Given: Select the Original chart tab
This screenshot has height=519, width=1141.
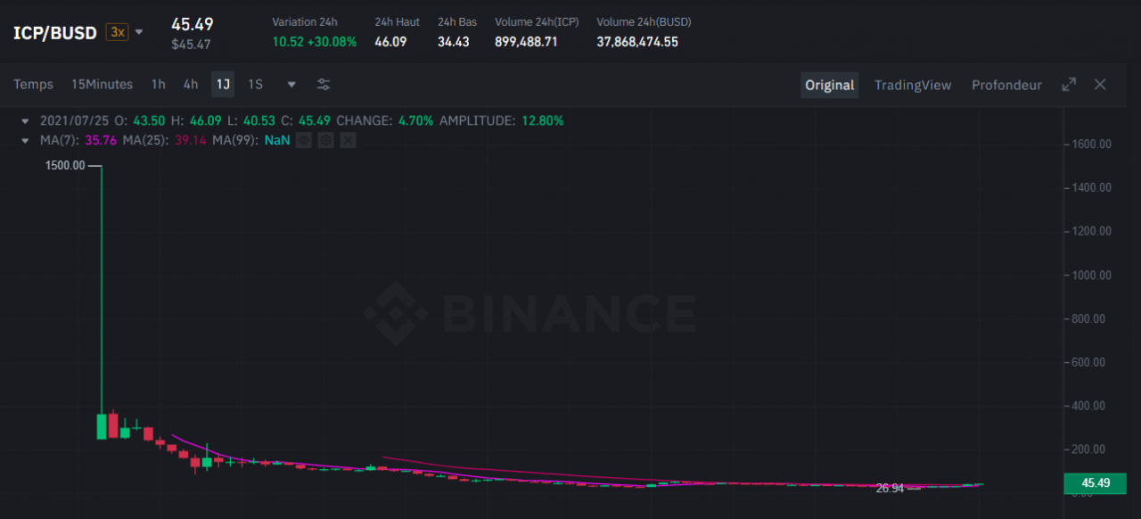Looking at the screenshot, I should [829, 85].
